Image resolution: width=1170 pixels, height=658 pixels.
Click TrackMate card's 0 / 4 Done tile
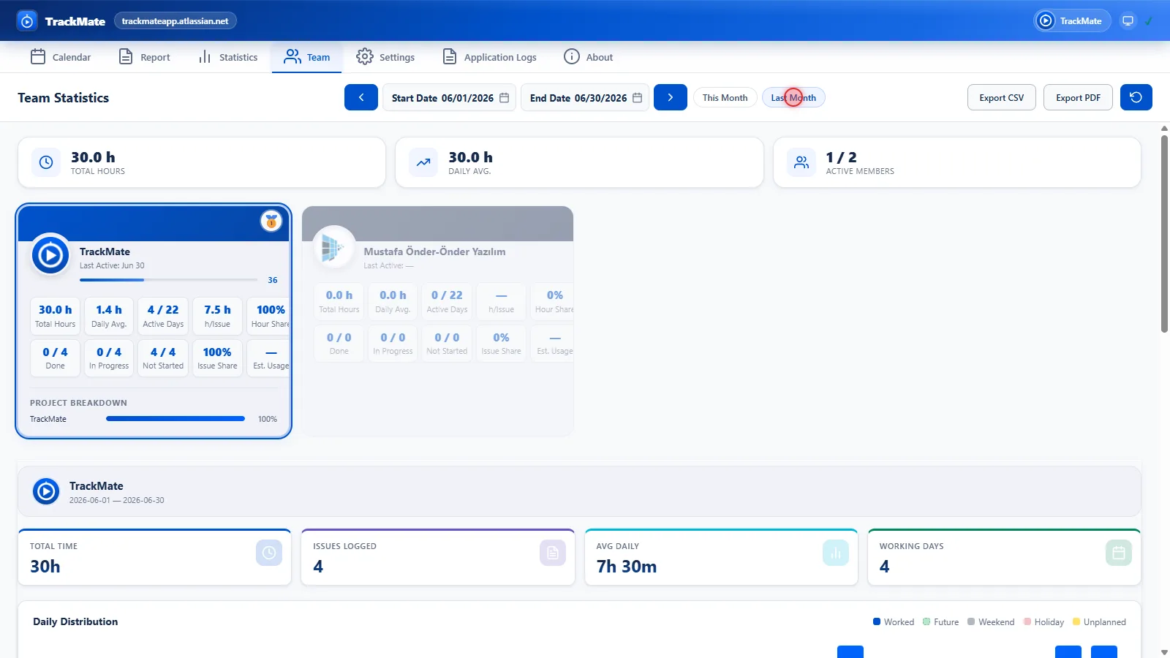tap(55, 358)
